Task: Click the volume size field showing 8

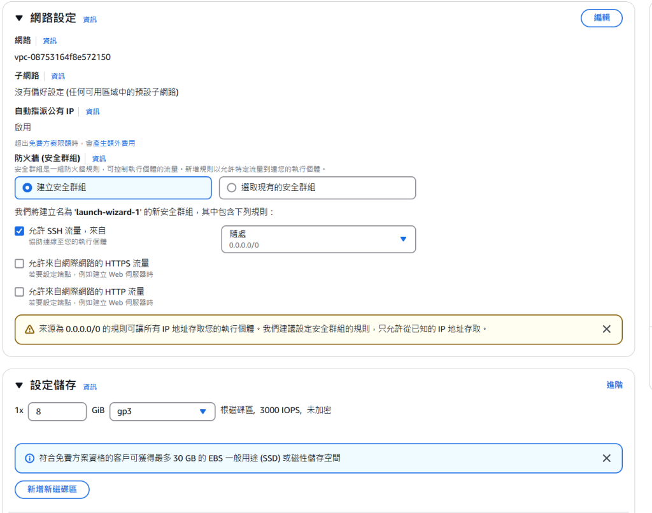Action: pos(57,412)
